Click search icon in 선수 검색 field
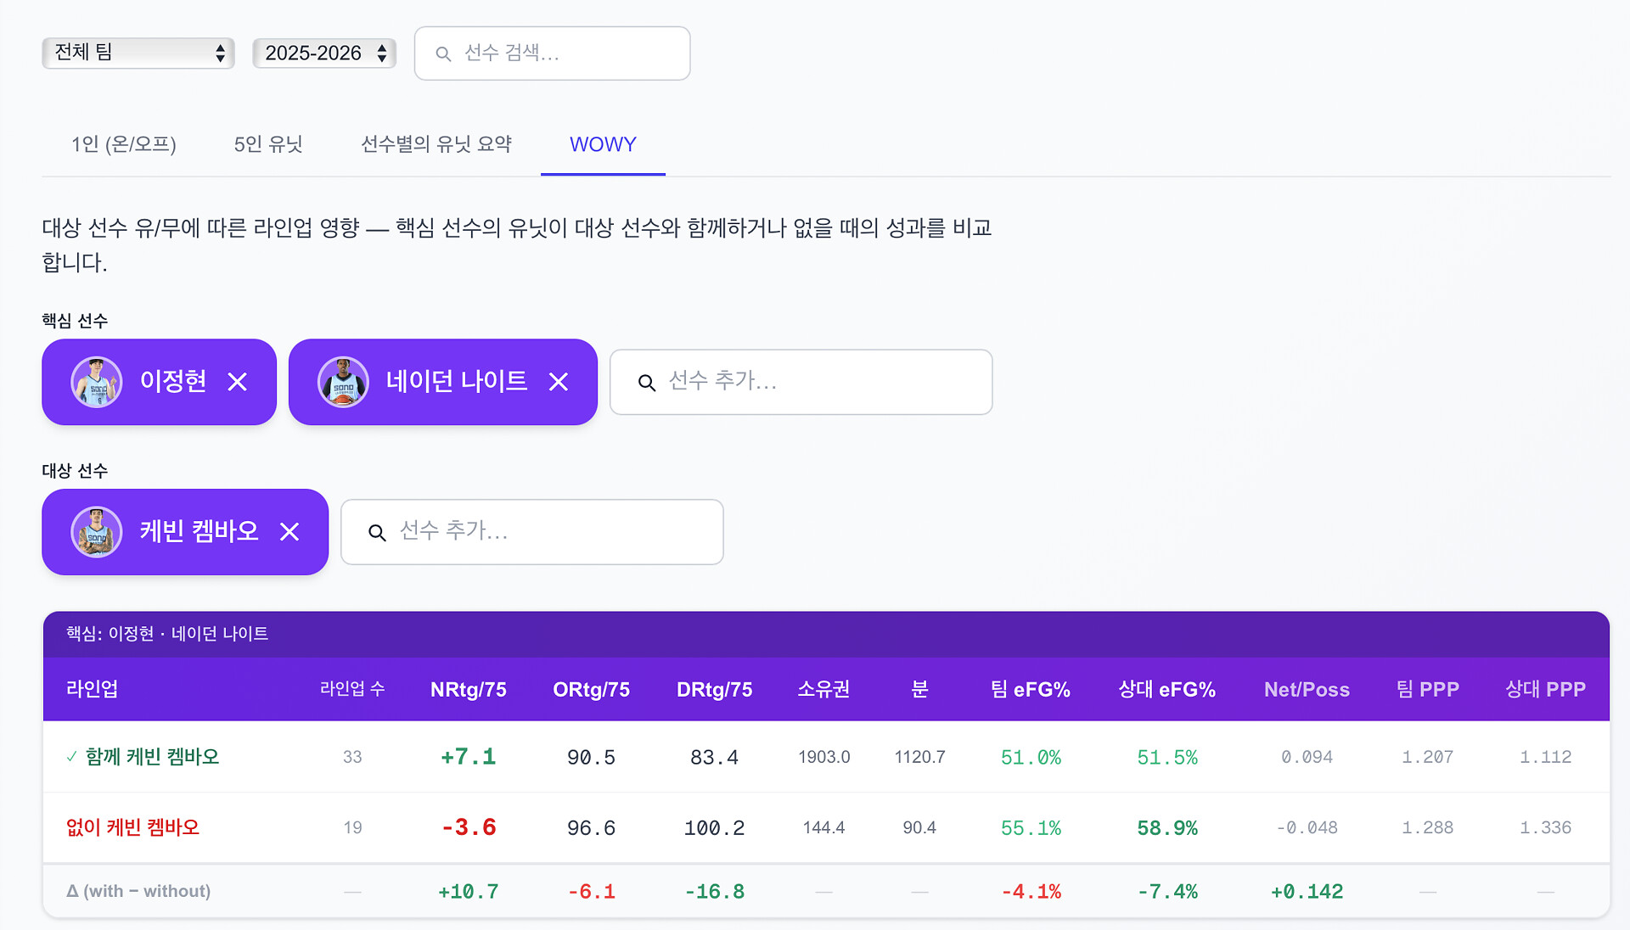 tap(443, 53)
